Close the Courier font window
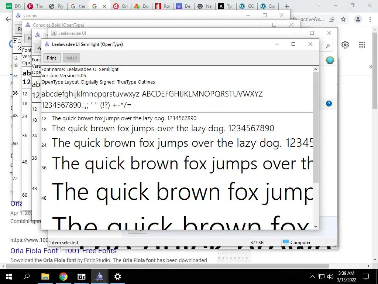This screenshot has height=284, width=378. (282, 15)
